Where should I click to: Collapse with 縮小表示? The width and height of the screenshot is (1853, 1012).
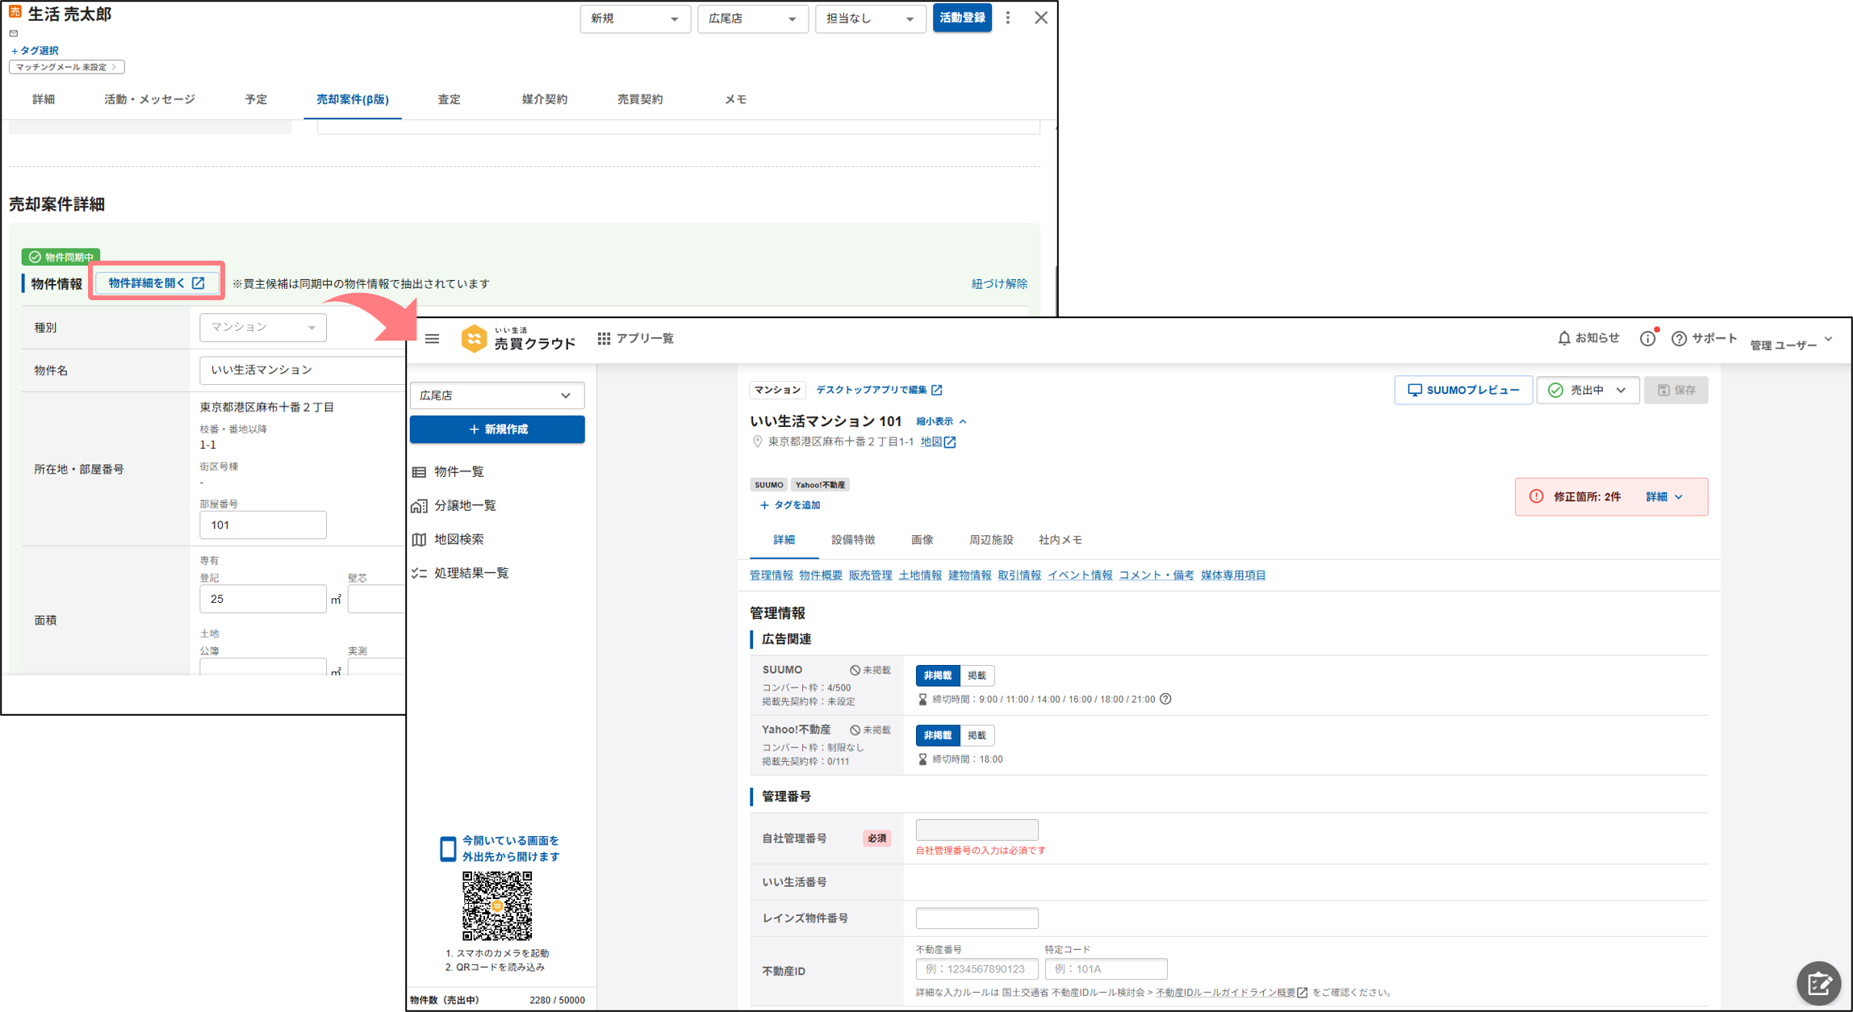pyautogui.click(x=942, y=421)
